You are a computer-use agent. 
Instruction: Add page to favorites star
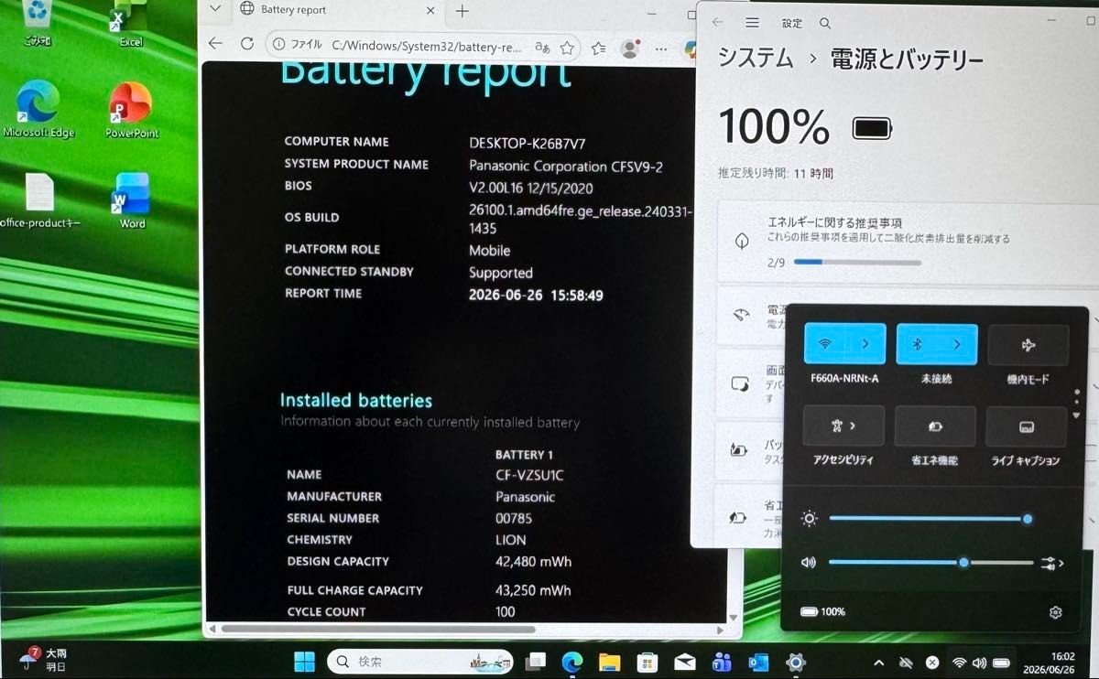click(568, 47)
